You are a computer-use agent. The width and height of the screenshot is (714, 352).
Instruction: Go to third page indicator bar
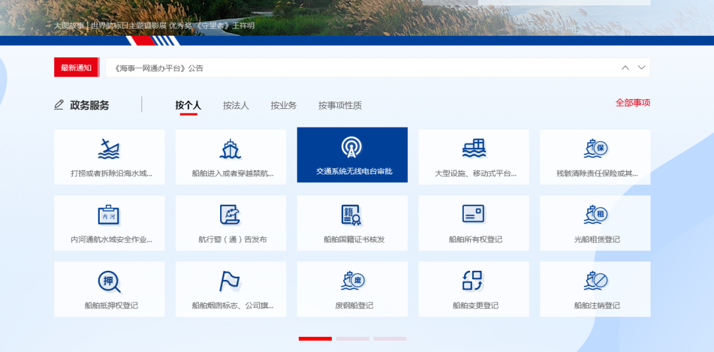point(390,338)
